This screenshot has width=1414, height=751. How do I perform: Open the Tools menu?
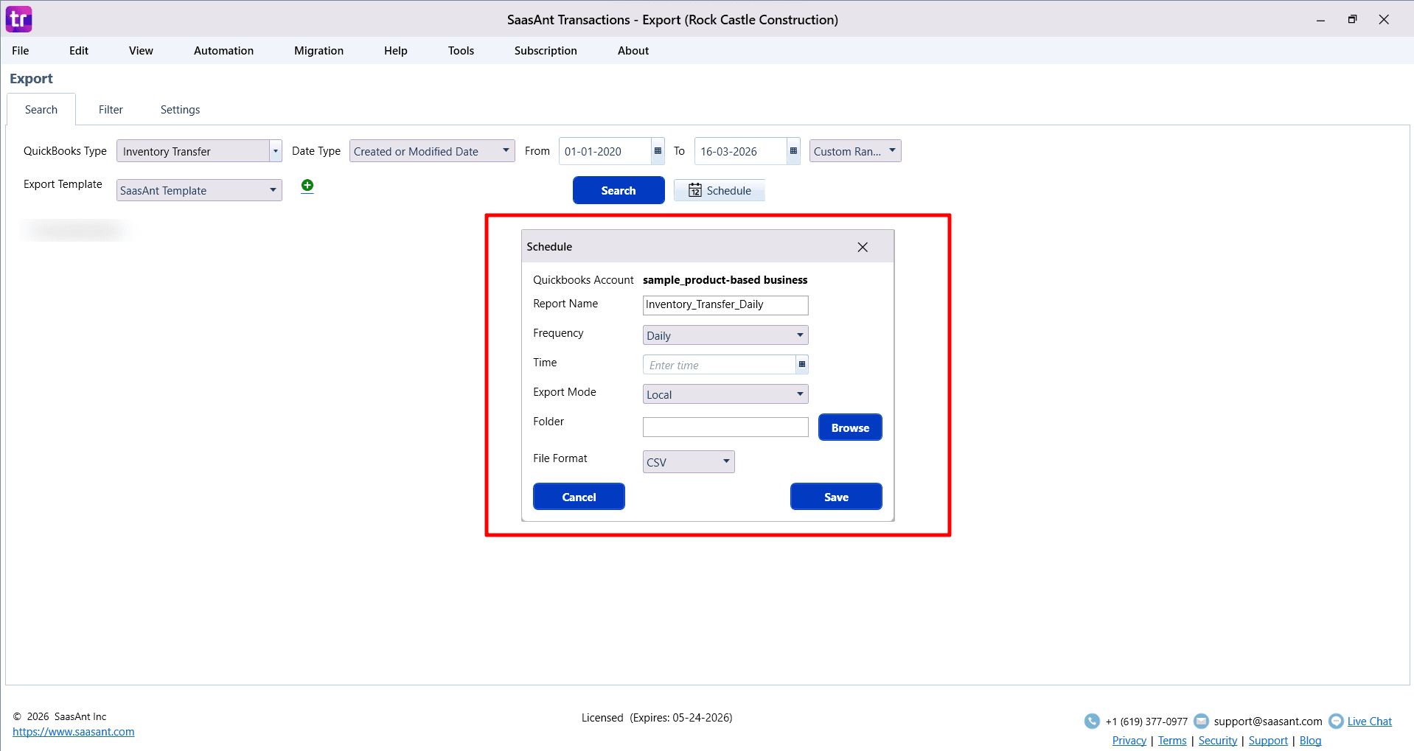coord(461,51)
